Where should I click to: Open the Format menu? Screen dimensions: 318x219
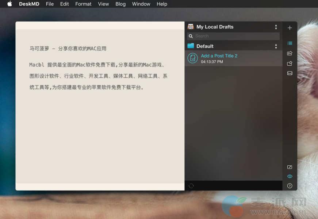[x=83, y=4]
